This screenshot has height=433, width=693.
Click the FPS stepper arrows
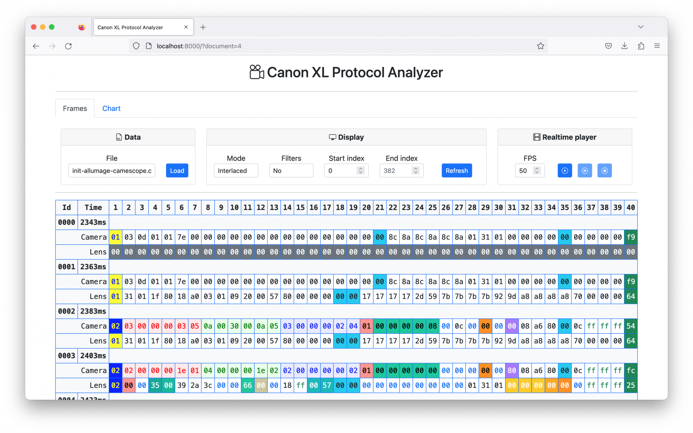[x=537, y=171]
